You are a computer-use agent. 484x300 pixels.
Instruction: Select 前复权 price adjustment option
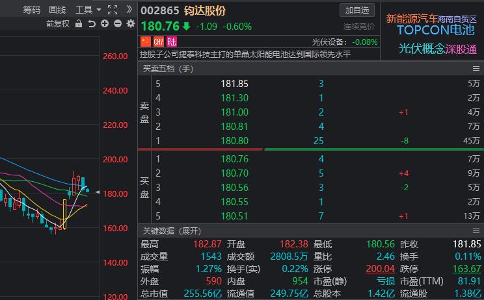point(58,24)
